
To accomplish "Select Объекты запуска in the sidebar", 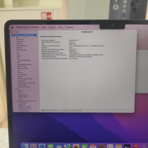I will 25,107.
